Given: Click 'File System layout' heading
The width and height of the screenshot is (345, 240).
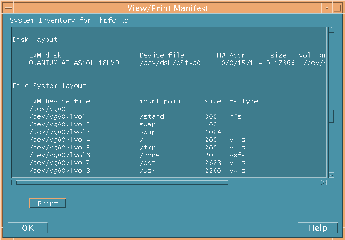Looking at the screenshot, I should 49,86.
